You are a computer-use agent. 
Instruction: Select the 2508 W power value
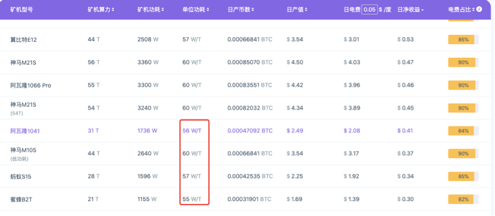pyautogui.click(x=148, y=40)
